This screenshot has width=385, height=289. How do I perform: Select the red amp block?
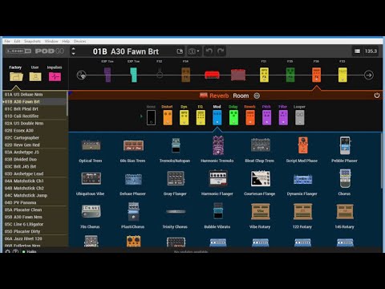[x=212, y=75]
